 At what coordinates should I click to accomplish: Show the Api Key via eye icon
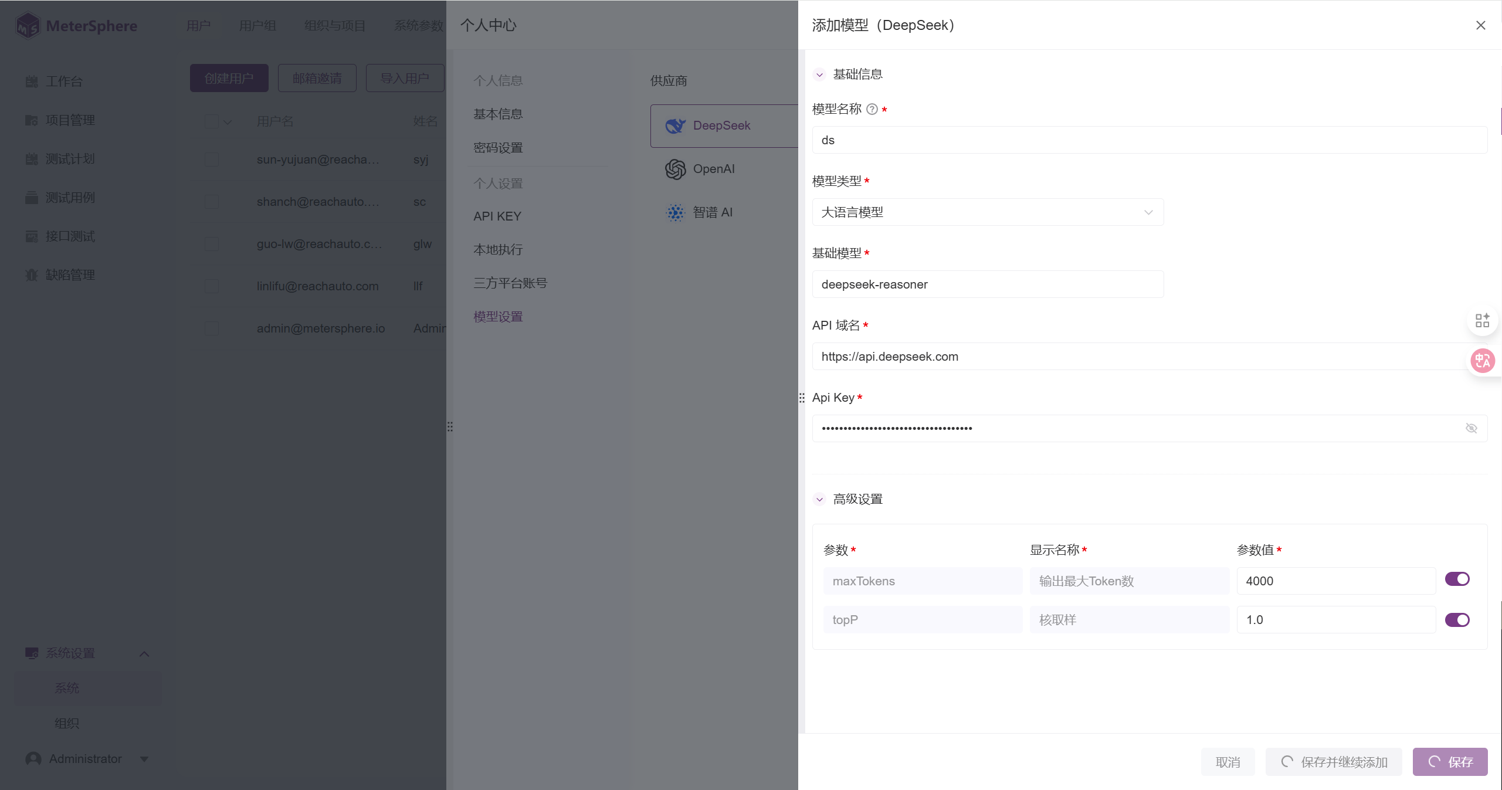coord(1471,428)
